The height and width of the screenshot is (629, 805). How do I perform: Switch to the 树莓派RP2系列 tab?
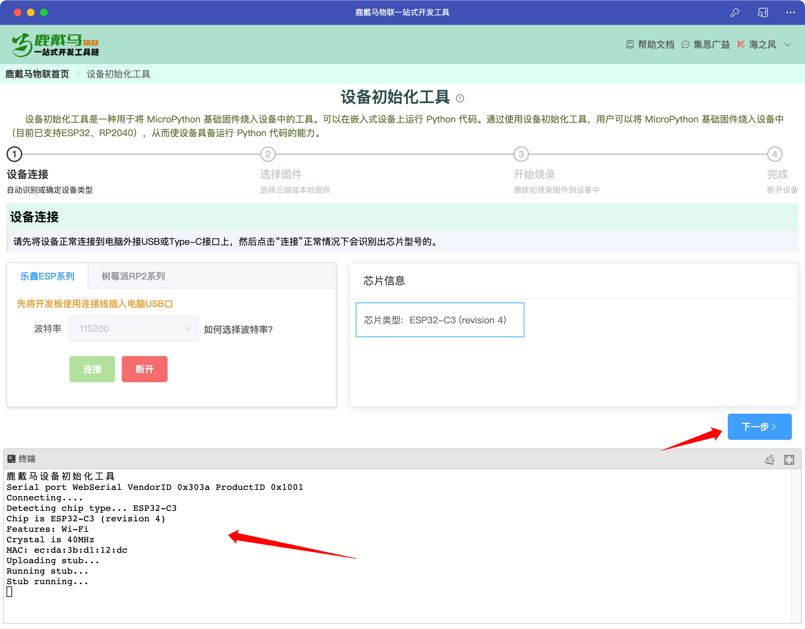133,276
